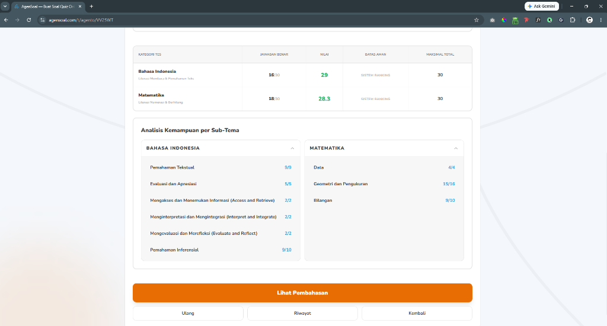Click the Kembali button
Image resolution: width=607 pixels, height=326 pixels.
click(x=417, y=313)
